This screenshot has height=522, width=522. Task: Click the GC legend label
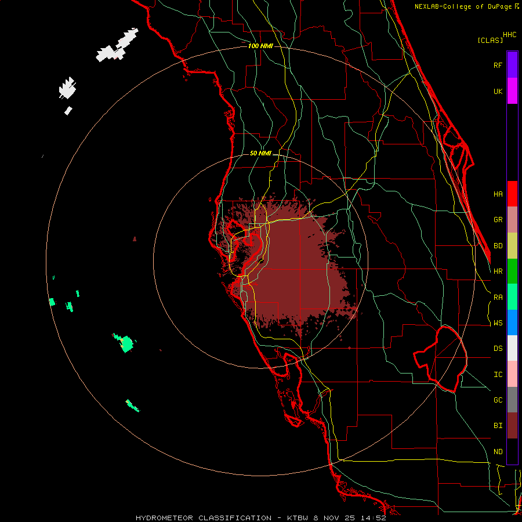(x=498, y=400)
